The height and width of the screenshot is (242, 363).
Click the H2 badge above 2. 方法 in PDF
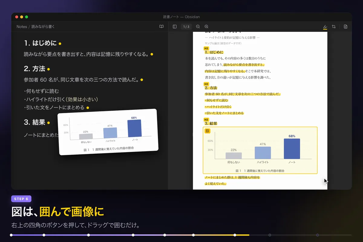206,84
